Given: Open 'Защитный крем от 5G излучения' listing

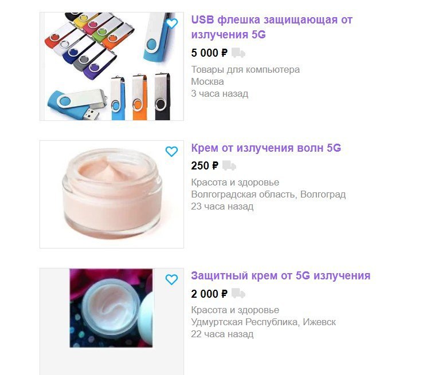Looking at the screenshot, I should (280, 275).
